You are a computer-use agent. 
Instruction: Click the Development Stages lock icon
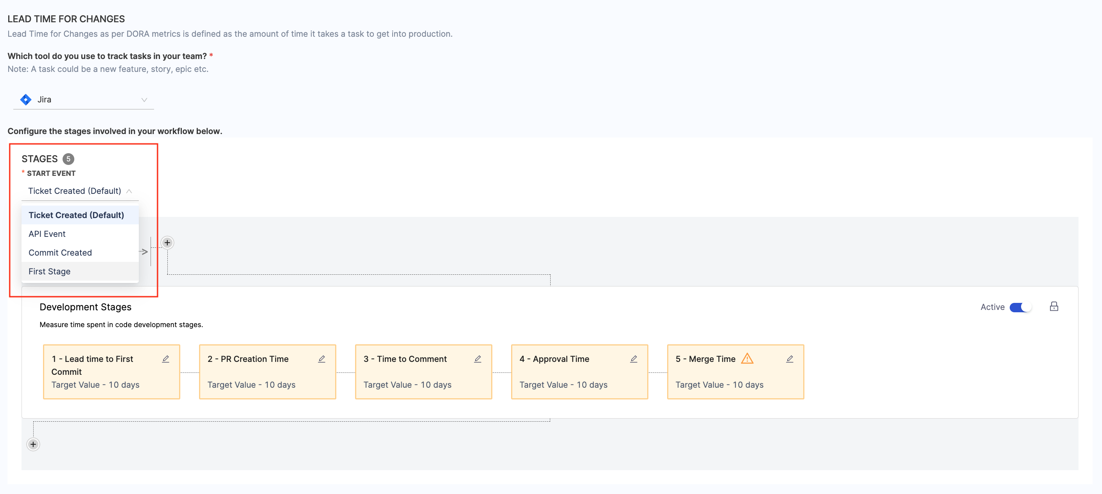(1054, 306)
